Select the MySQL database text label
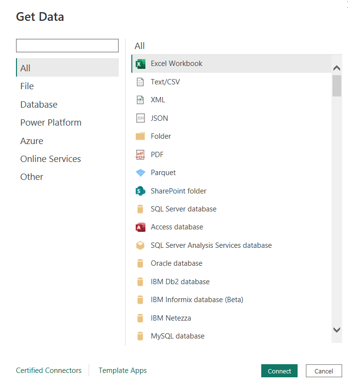The image size is (348, 387). click(x=177, y=336)
